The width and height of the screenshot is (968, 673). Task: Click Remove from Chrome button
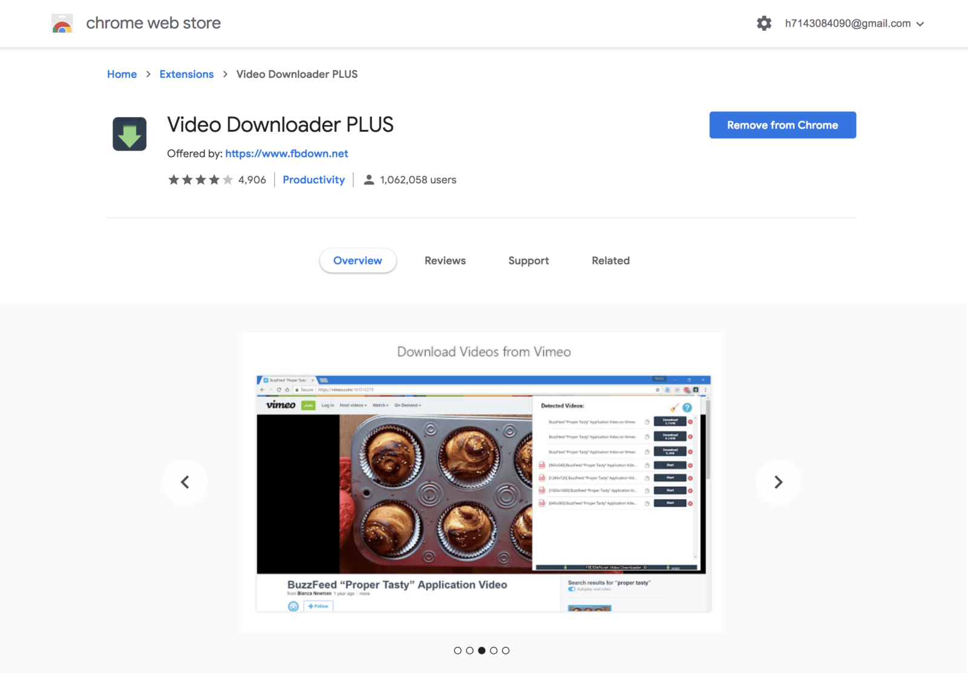782,125
